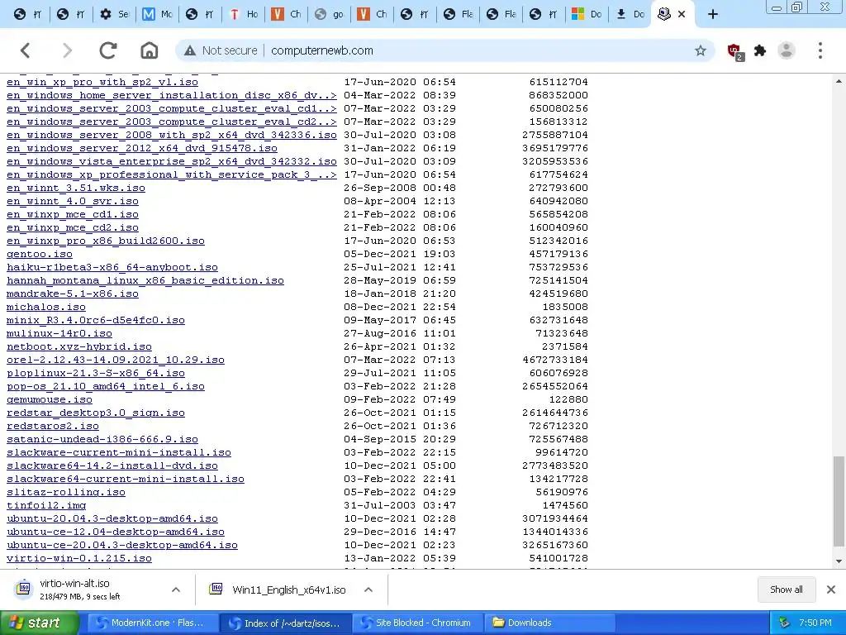This screenshot has width=846, height=635.
Task: Open the gentoo.iso link
Action: coord(40,254)
